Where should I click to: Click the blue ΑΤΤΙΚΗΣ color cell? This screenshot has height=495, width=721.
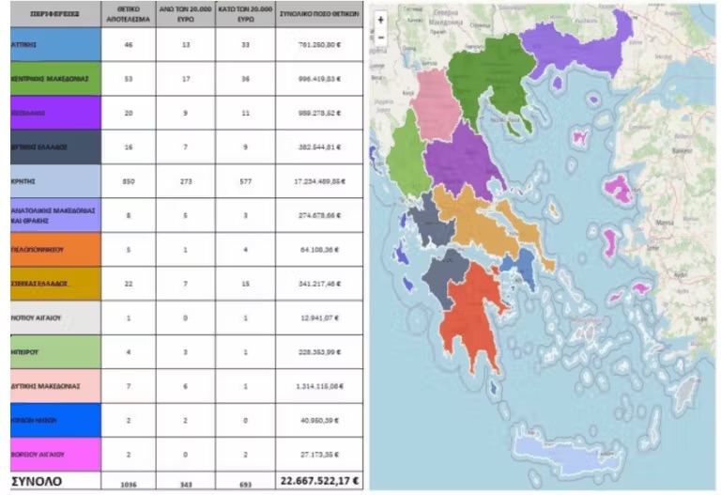click(x=51, y=46)
